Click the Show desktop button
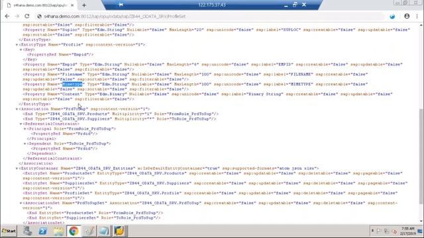This screenshot has width=424, height=238. [421, 231]
